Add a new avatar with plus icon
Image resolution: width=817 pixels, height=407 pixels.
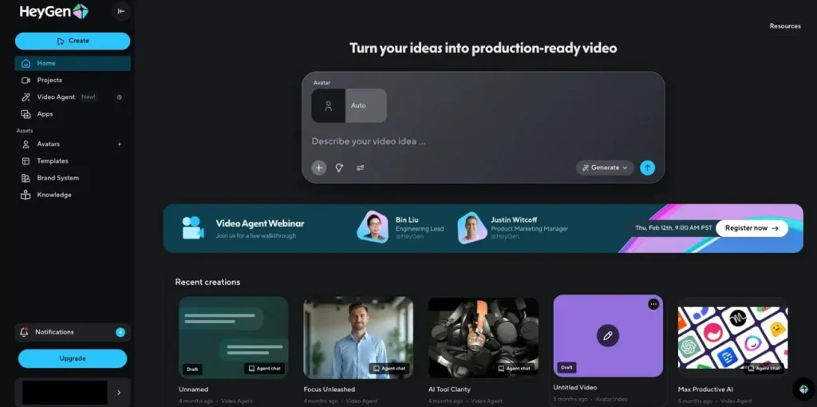click(120, 144)
